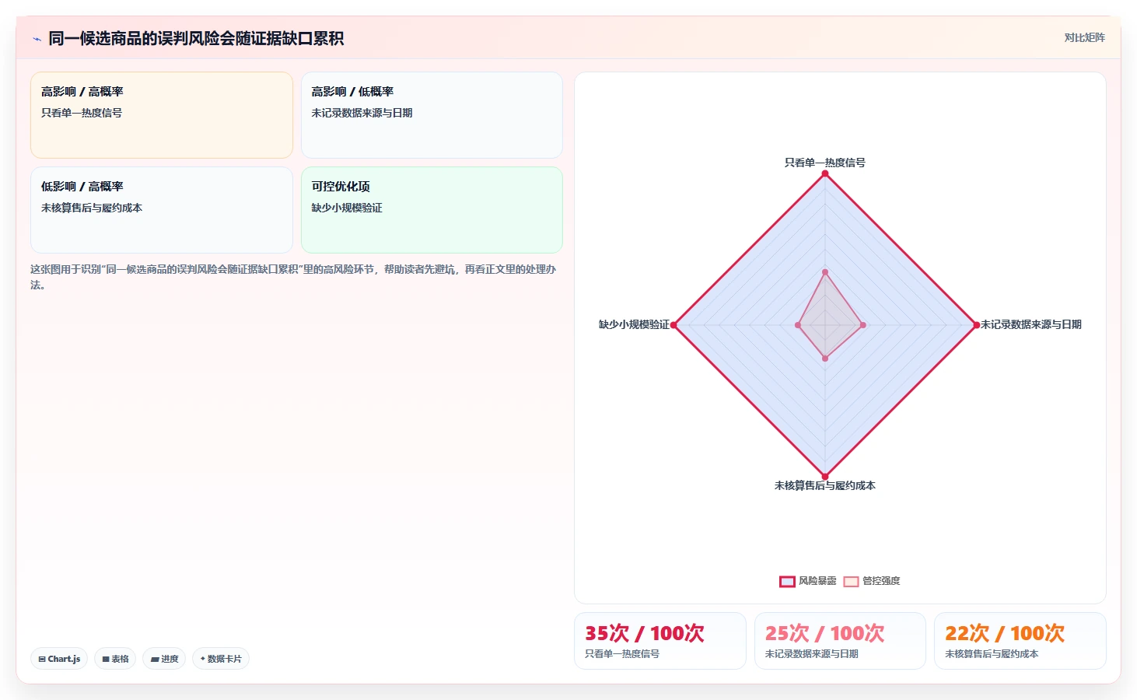This screenshot has height=700, width=1137.
Task: Click 只看单一热度信号 text in first matrix card
Action: pos(82,113)
